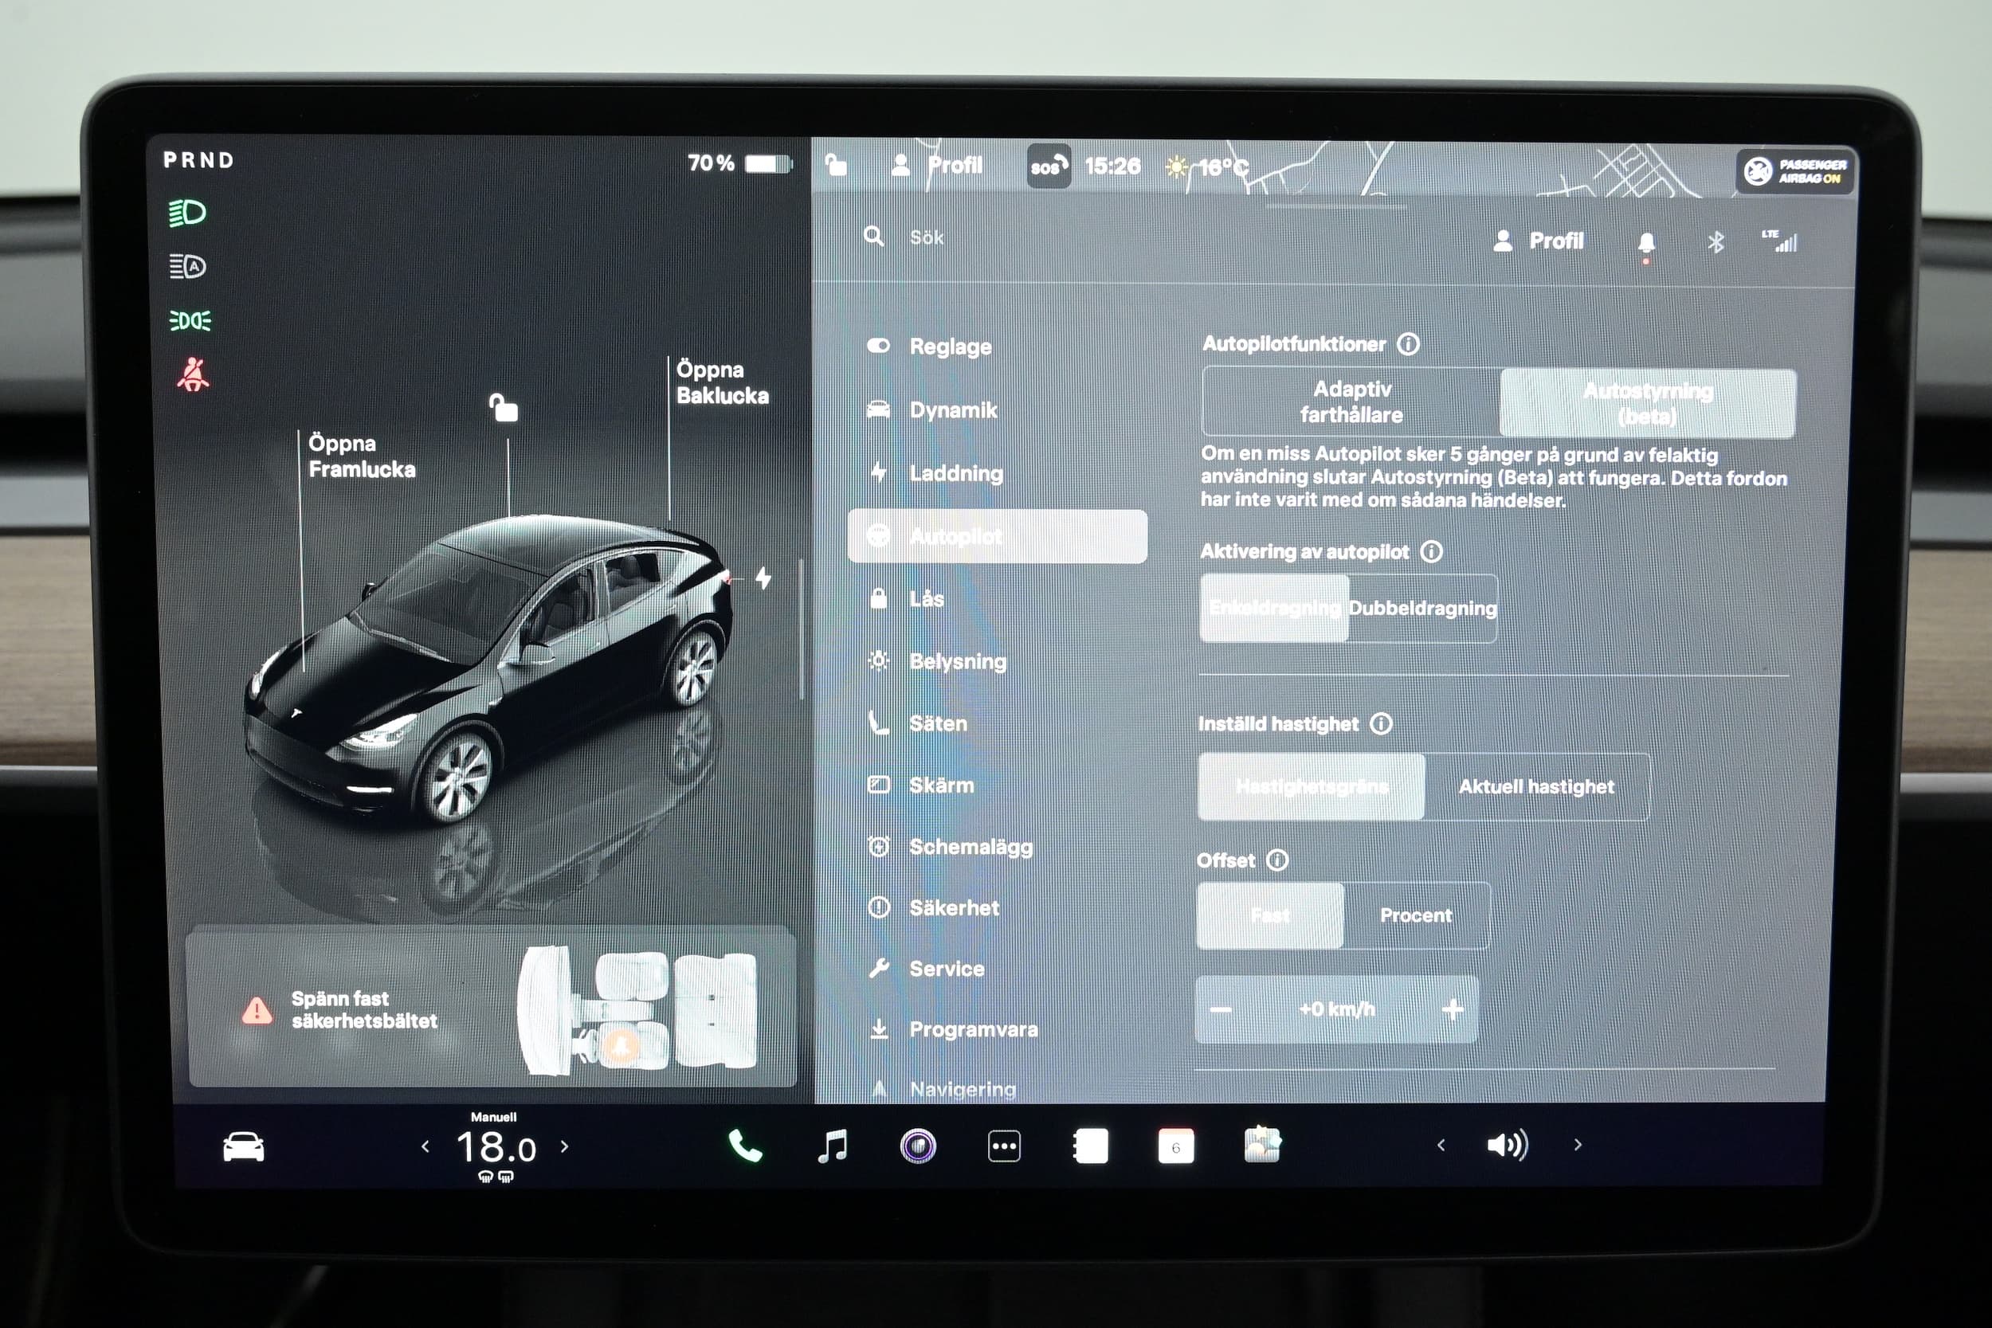
Task: Increase temperature with right arrow
Action: 565,1146
